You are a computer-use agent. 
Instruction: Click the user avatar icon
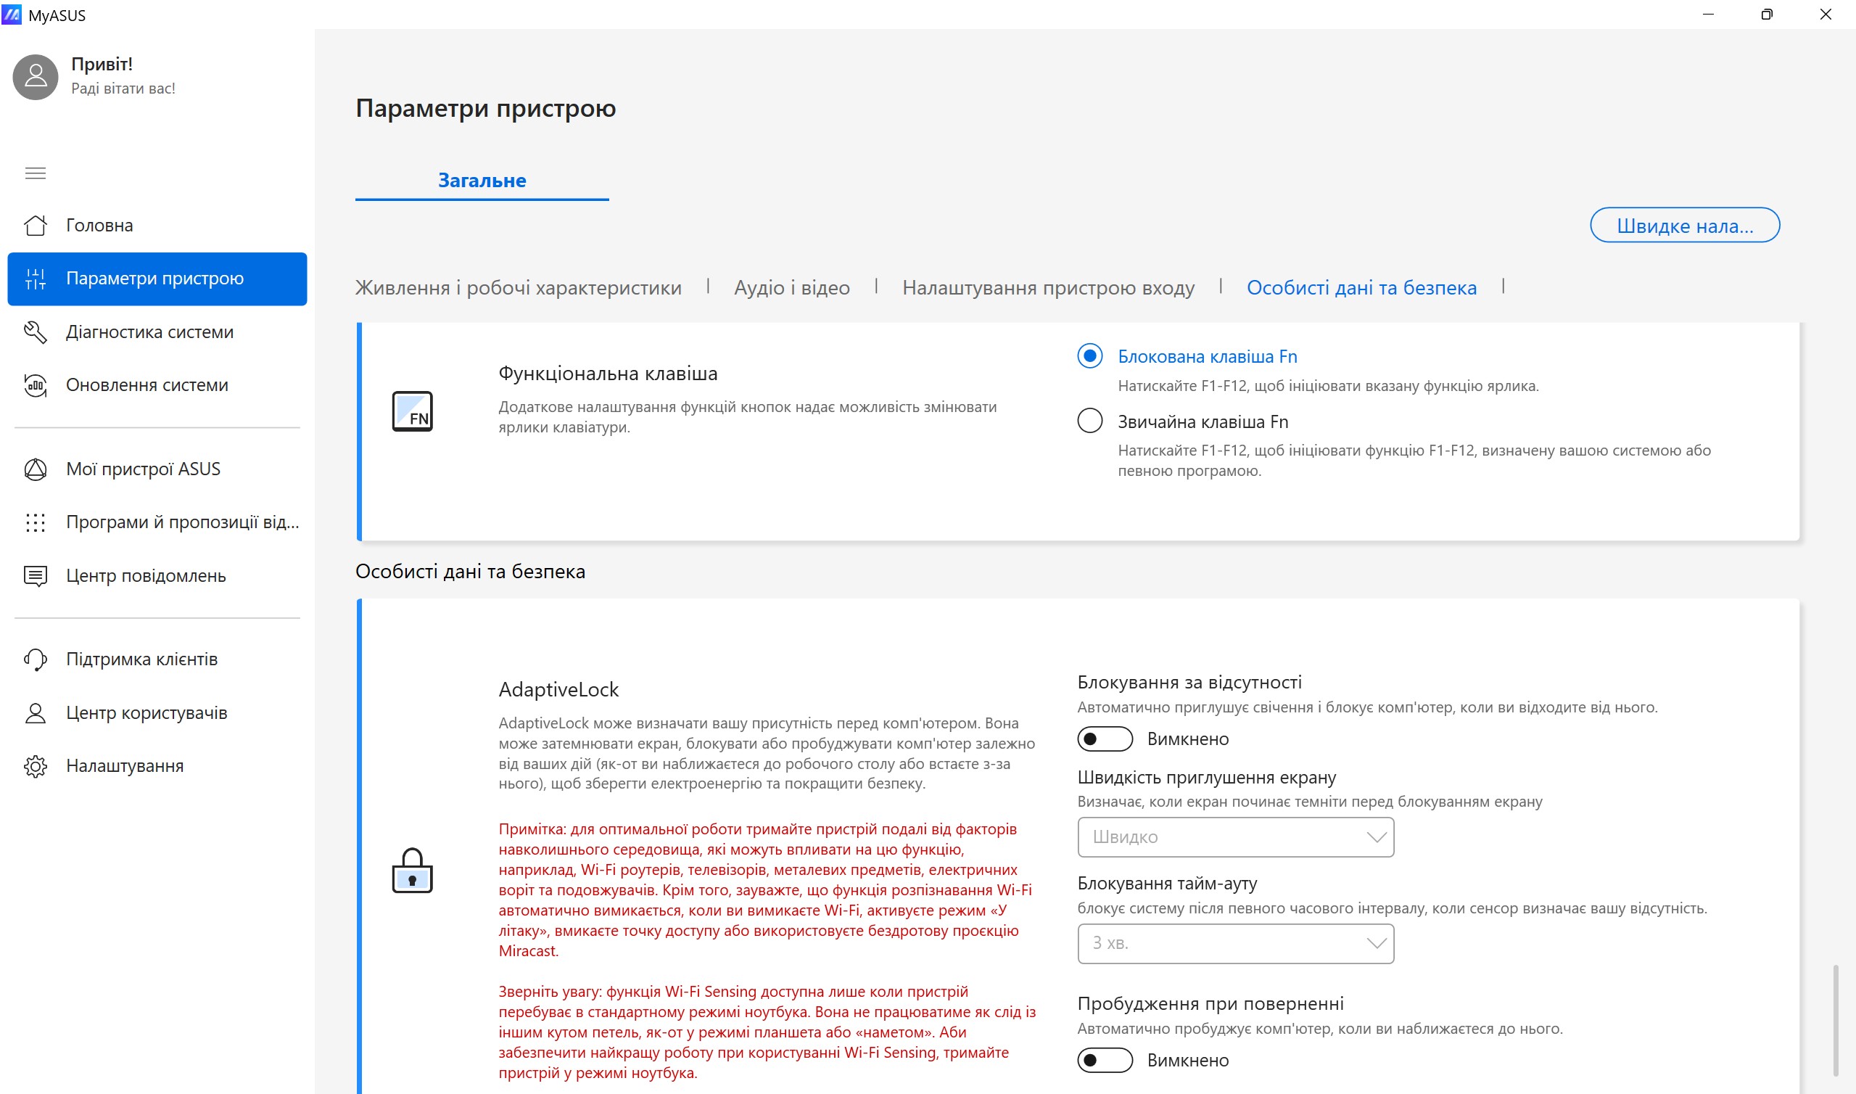[x=36, y=77]
